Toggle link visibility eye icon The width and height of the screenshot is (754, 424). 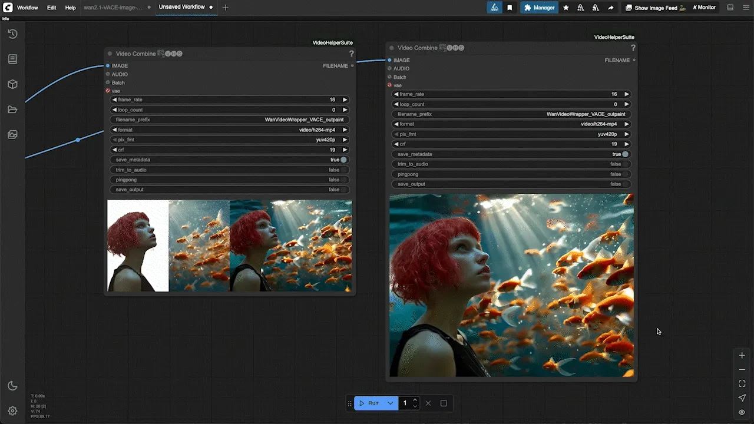[x=742, y=412]
